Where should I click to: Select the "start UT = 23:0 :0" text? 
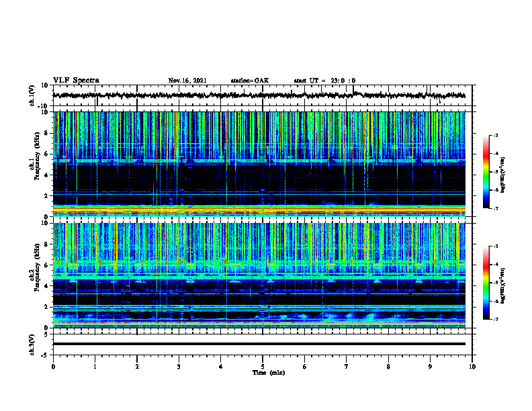click(x=324, y=81)
